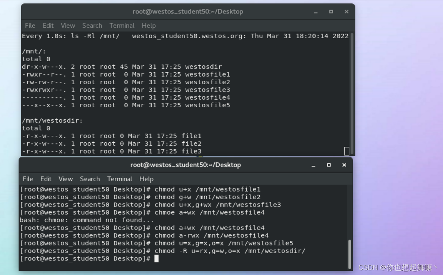Screen dimensions: 443x275
Task: Open the View menu in the top terminal
Action: 68,25
